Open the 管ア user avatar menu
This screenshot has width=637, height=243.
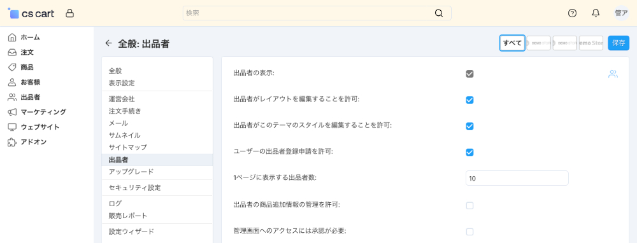click(x=621, y=13)
